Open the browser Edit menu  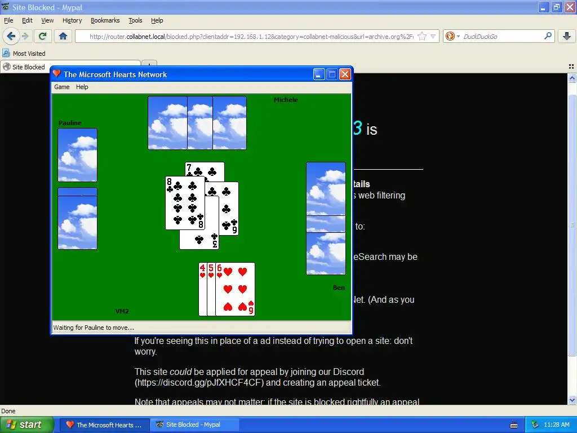(x=27, y=20)
